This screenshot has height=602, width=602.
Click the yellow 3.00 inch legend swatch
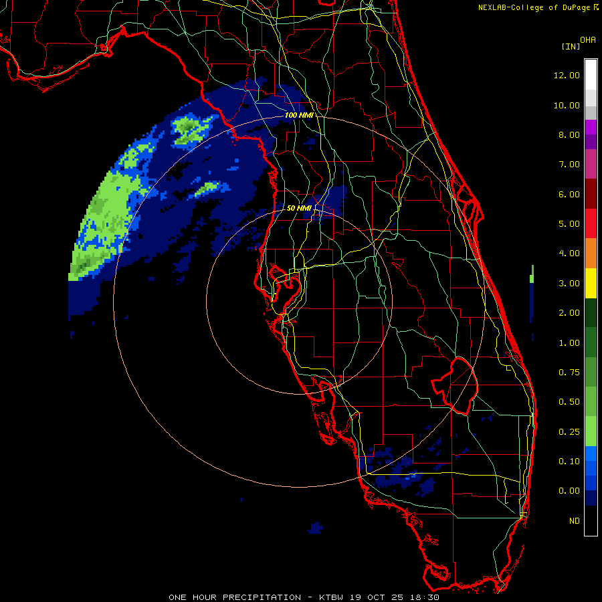coord(591,283)
